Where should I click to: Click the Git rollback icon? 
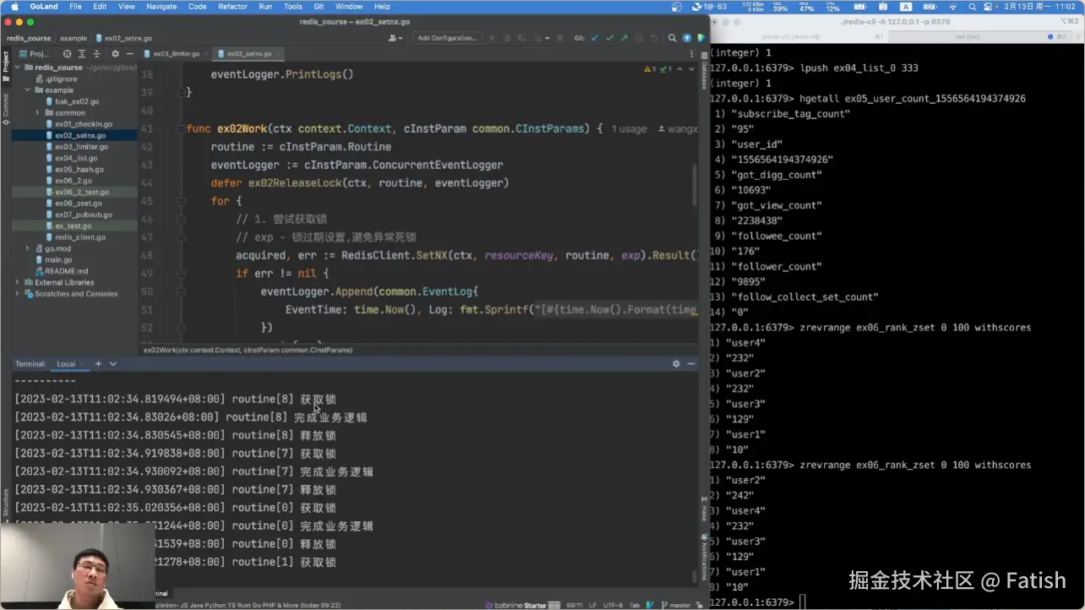point(653,38)
